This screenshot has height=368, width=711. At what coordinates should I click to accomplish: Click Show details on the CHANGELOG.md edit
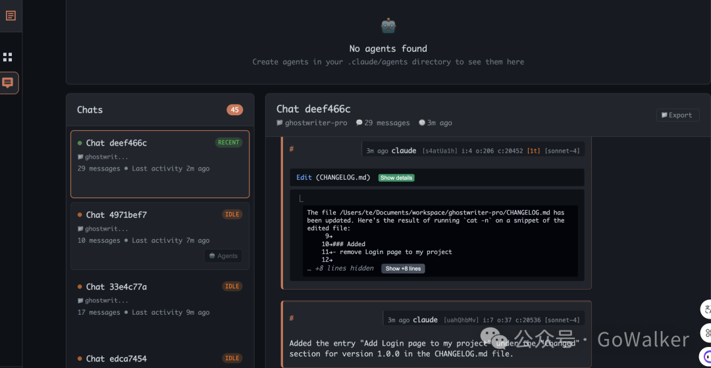[x=396, y=178]
